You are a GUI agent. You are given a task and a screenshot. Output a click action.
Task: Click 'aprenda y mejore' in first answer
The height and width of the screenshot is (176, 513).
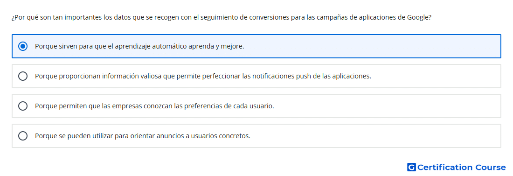pyautogui.click(x=215, y=47)
